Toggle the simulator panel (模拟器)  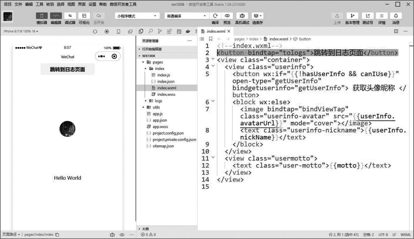[x=42, y=16]
